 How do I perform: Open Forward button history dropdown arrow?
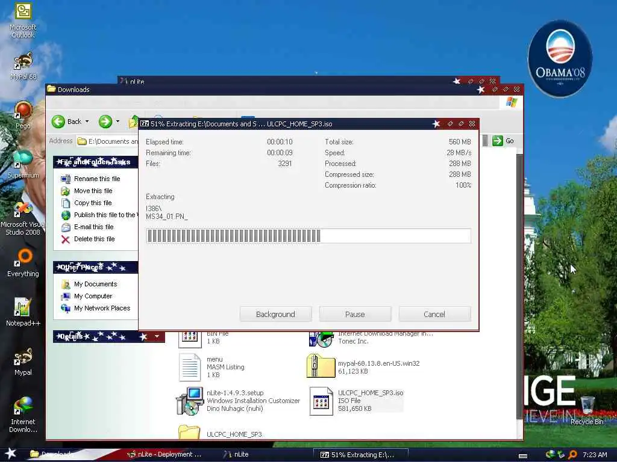(117, 122)
